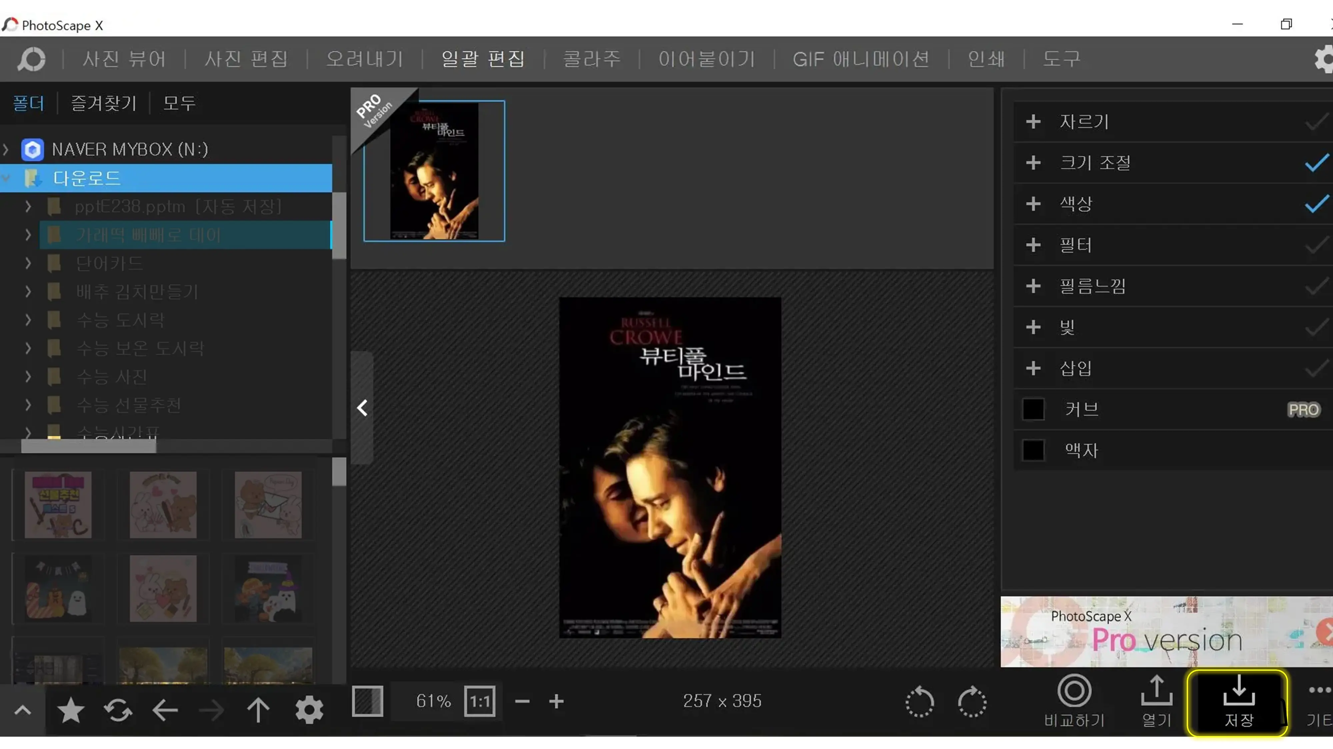Expand the 자르기 section with plus icon
This screenshot has width=1333, height=749.
coord(1033,122)
